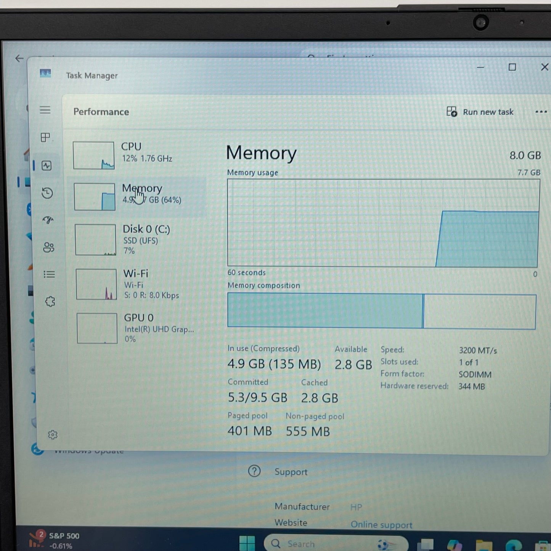Click the Run new task button
Screen dimensions: 551x551
480,112
